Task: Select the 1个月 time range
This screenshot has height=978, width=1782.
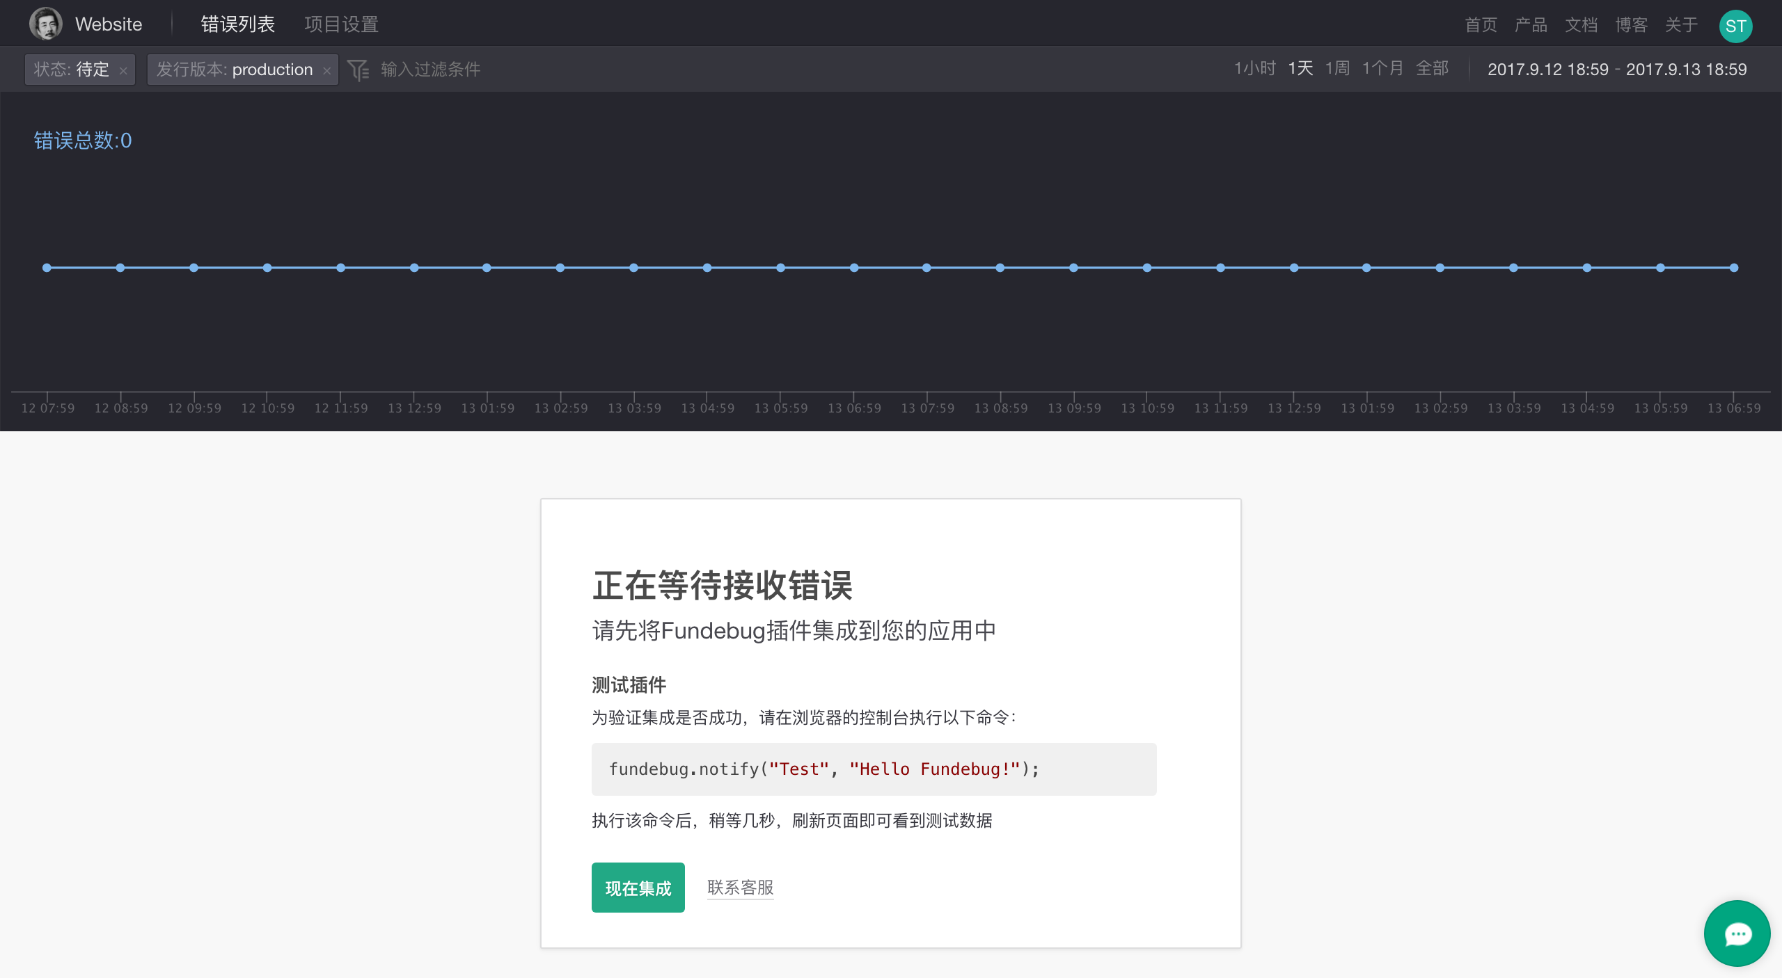Action: coord(1382,68)
